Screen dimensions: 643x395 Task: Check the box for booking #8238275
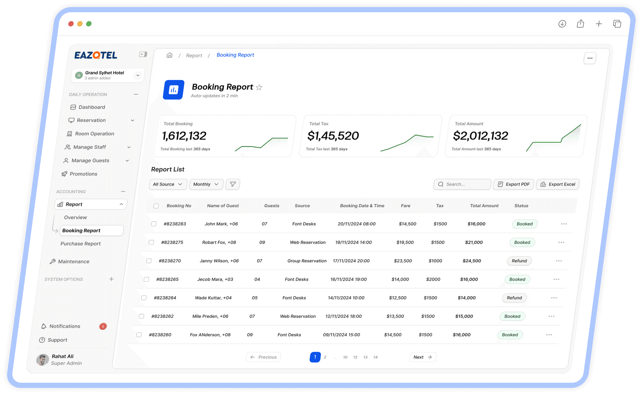pyautogui.click(x=151, y=242)
